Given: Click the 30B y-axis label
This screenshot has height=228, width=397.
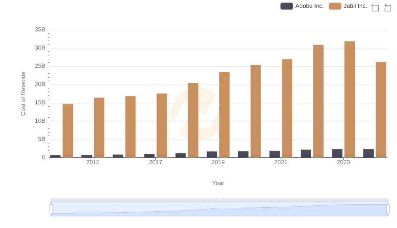Looking at the screenshot, I should (40, 48).
